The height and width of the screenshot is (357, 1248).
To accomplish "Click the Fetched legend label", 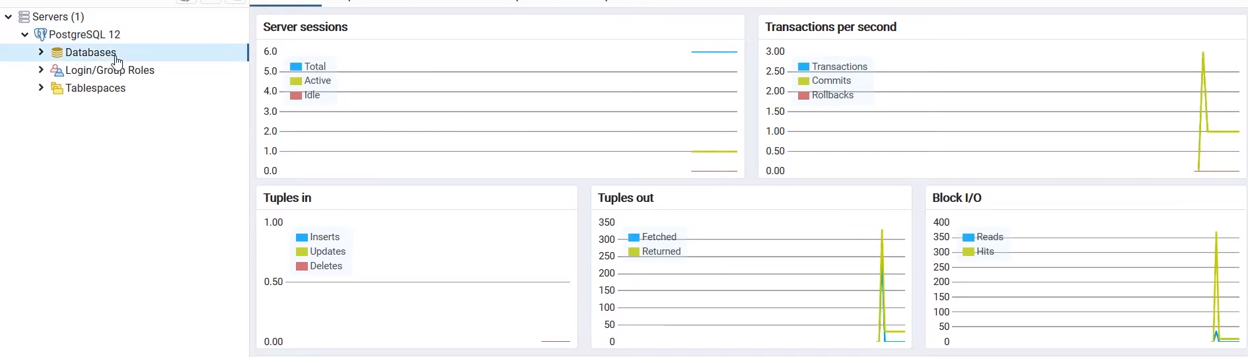I will pyautogui.click(x=659, y=237).
